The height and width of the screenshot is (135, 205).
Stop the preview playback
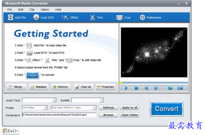[136, 88]
